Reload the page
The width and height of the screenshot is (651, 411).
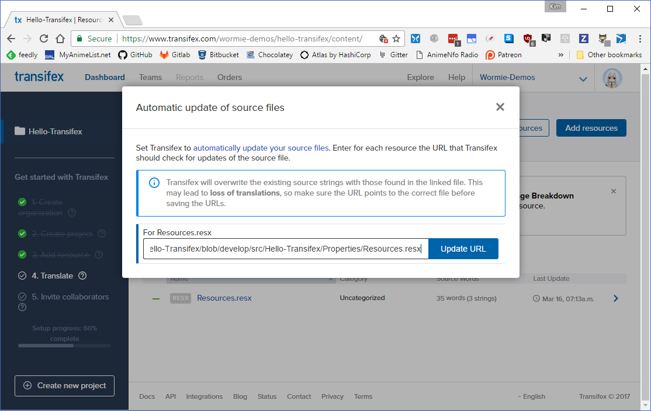click(x=44, y=39)
